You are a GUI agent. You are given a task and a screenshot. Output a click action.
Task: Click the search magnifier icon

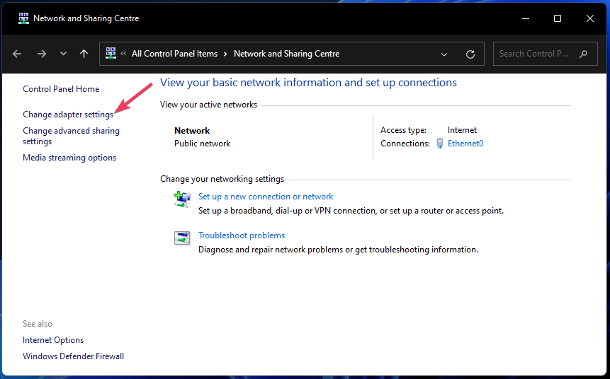pos(584,54)
